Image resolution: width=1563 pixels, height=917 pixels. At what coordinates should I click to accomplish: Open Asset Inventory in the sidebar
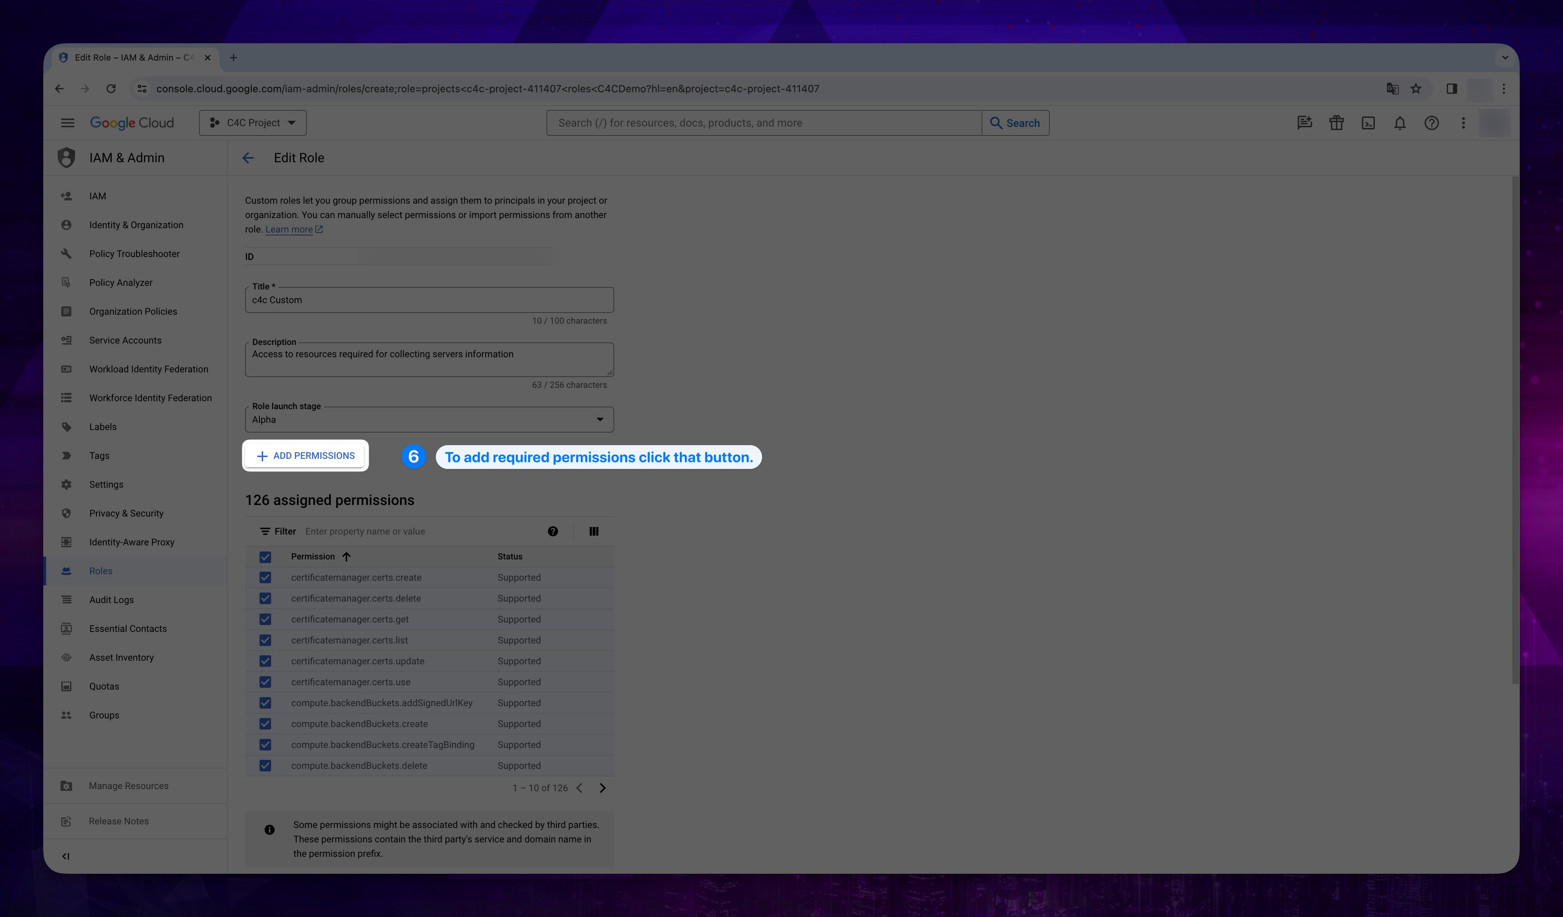(x=135, y=657)
